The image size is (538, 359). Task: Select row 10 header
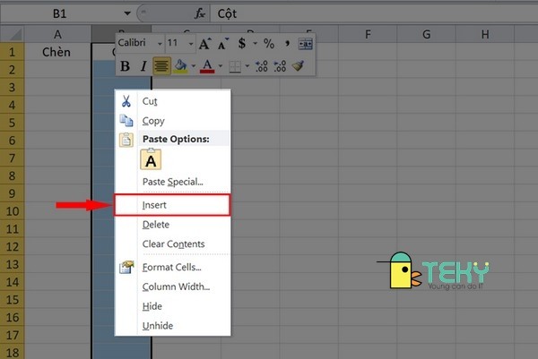click(x=12, y=211)
